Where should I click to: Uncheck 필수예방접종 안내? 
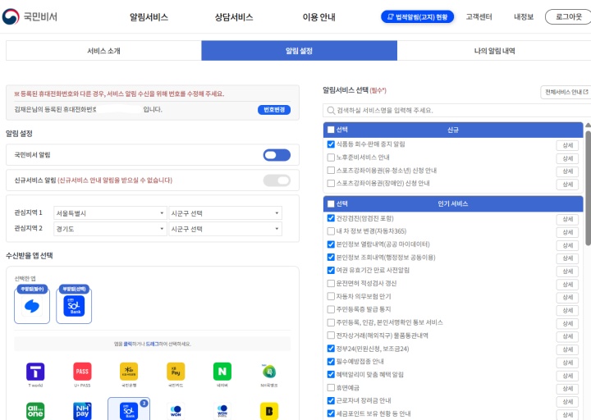[x=331, y=362]
